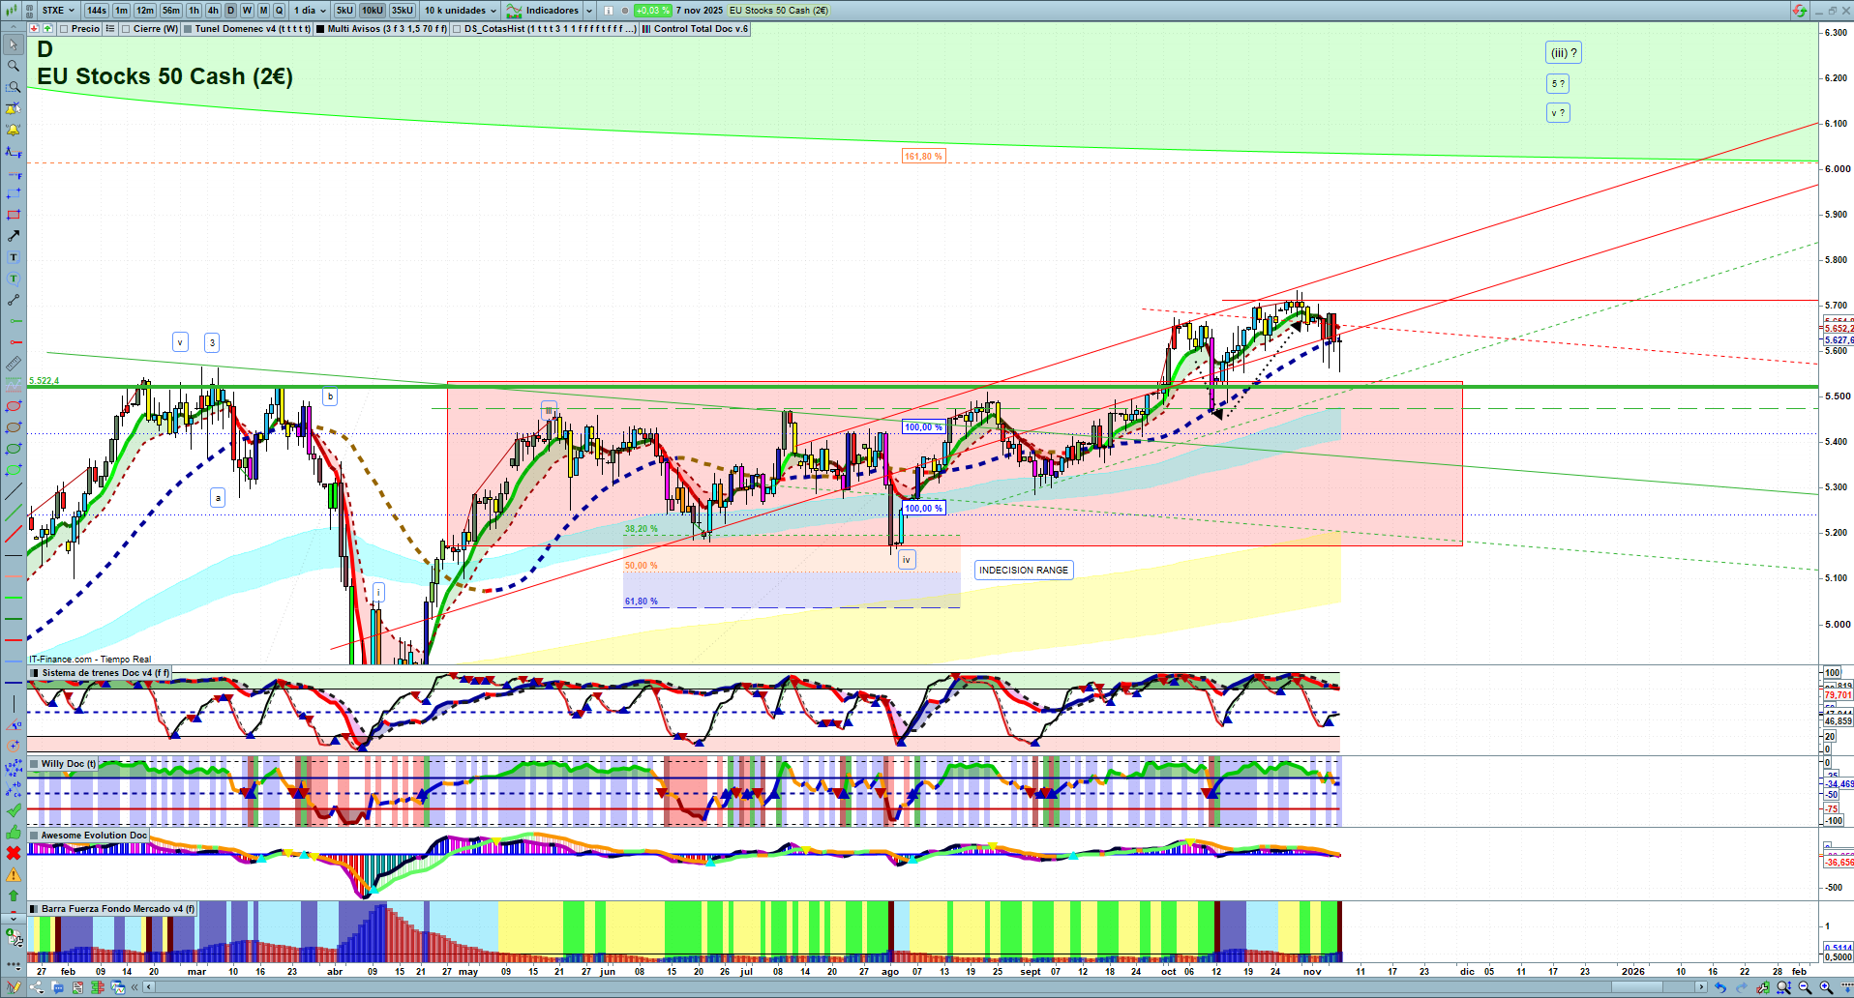Viewport: 1854px width, 998px height.
Task: Choose the yellow alert bell tool
Action: tap(14, 130)
